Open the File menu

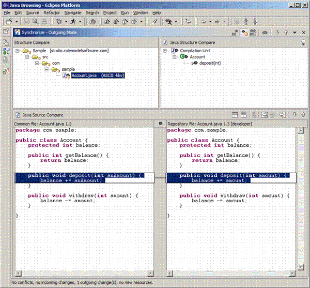click(x=7, y=12)
